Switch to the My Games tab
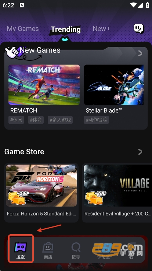This screenshot has height=271, width=152. 23,29
